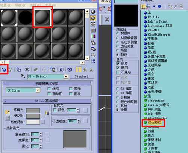Click the Get Material icon

point(4,69)
